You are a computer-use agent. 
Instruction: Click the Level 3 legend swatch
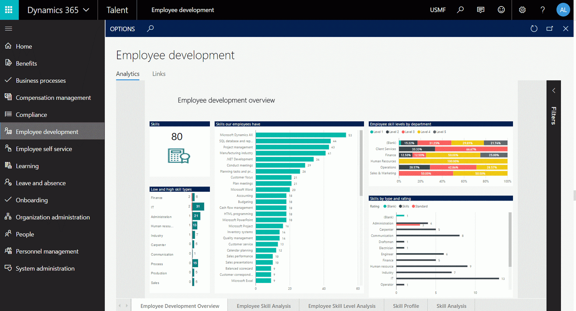tap(403, 132)
